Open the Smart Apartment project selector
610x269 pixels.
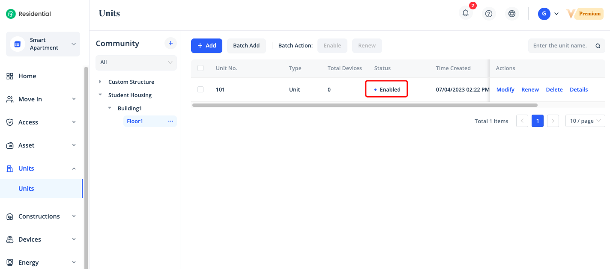point(43,44)
